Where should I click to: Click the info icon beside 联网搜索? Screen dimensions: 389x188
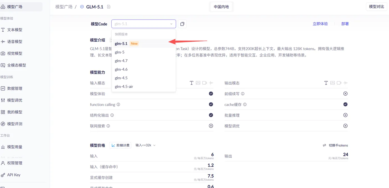pyautogui.click(x=108, y=126)
